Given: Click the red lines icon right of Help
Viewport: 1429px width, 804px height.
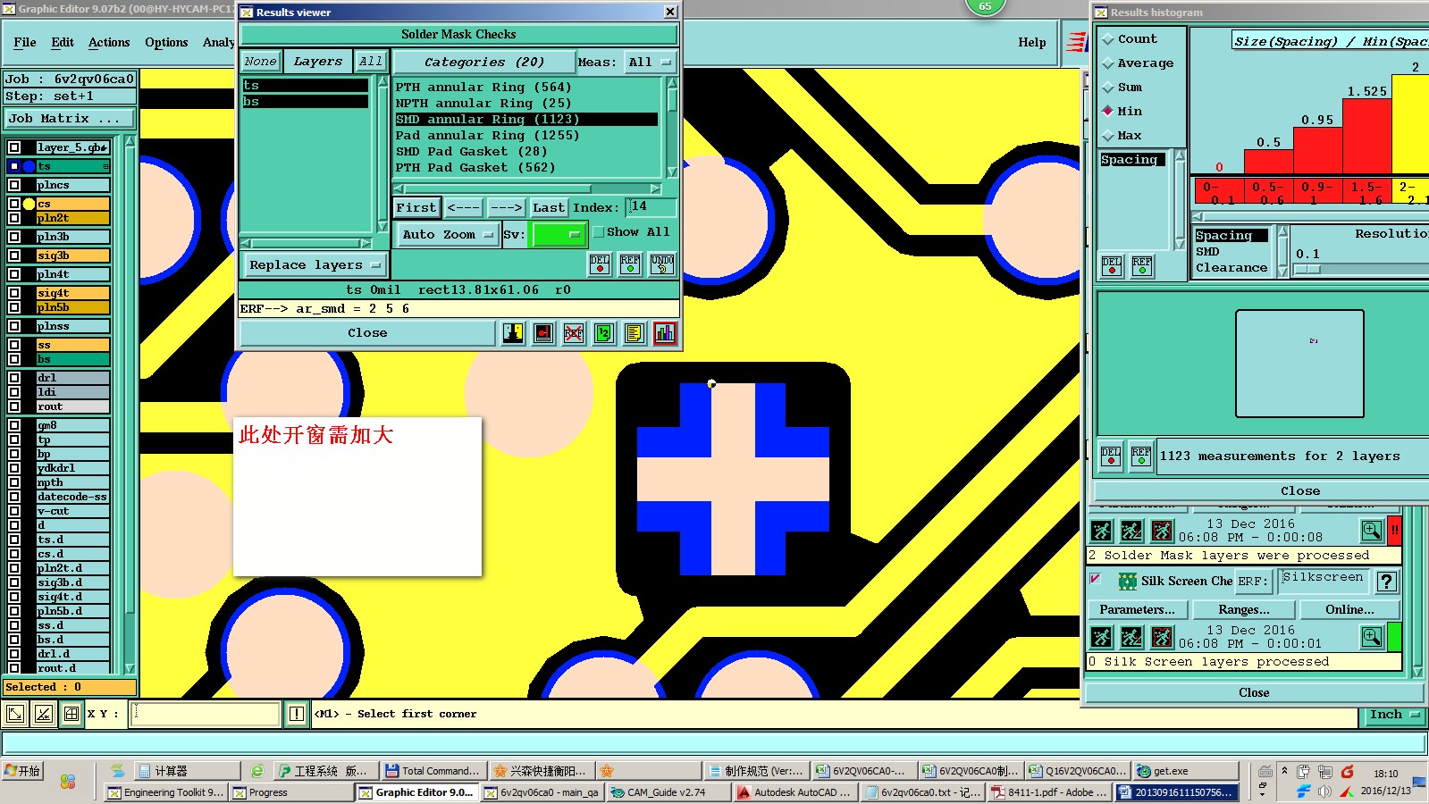Looking at the screenshot, I should pyautogui.click(x=1077, y=42).
